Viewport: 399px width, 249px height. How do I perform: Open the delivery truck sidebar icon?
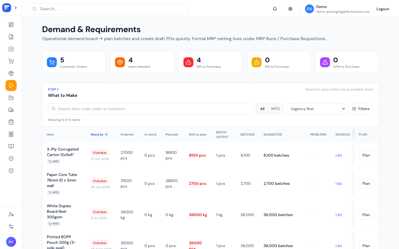click(x=11, y=110)
